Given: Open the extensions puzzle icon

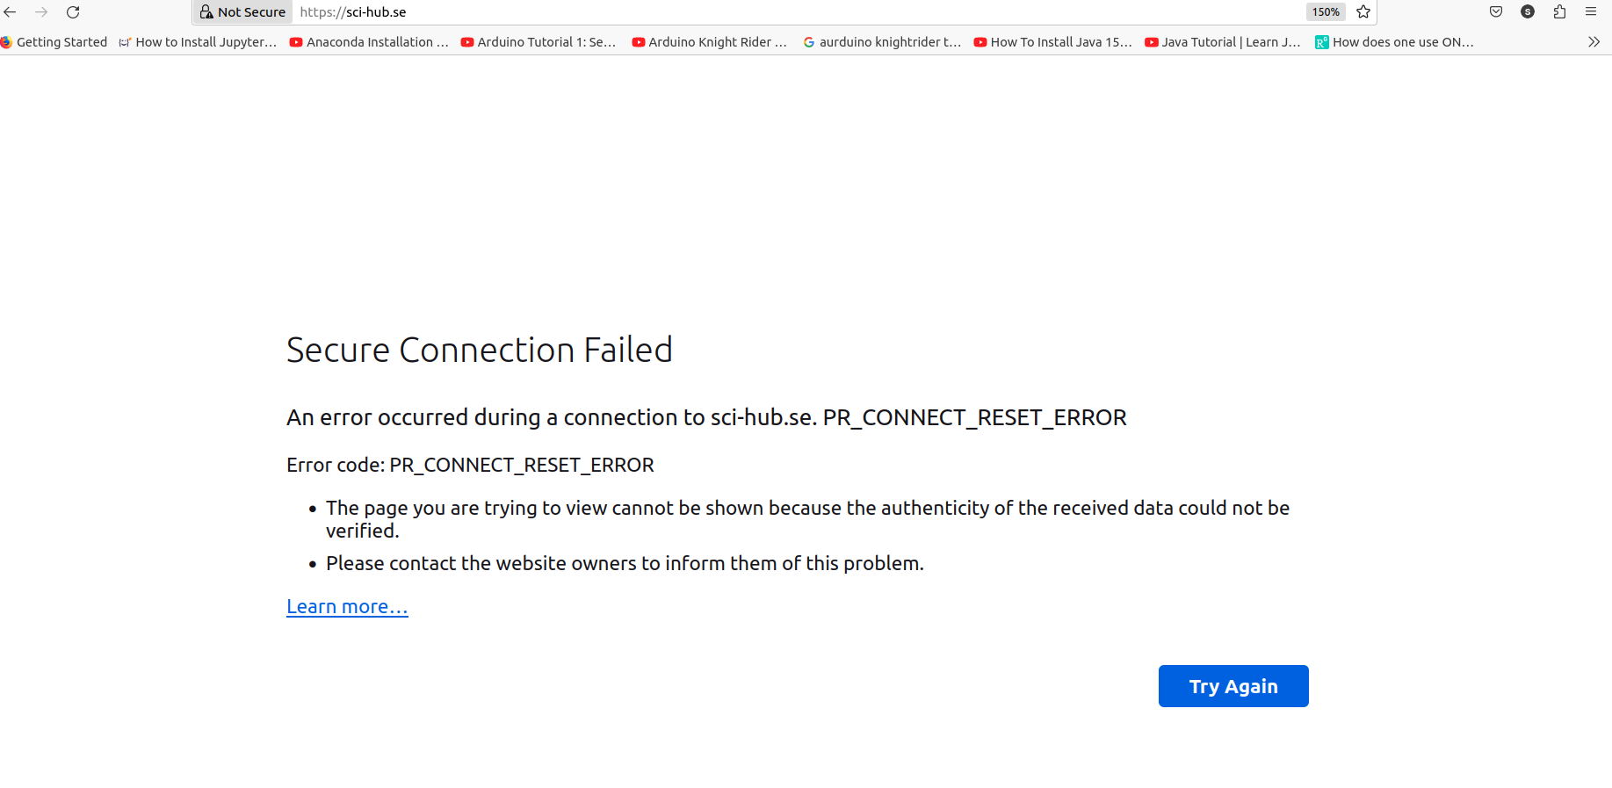Looking at the screenshot, I should pos(1559,12).
